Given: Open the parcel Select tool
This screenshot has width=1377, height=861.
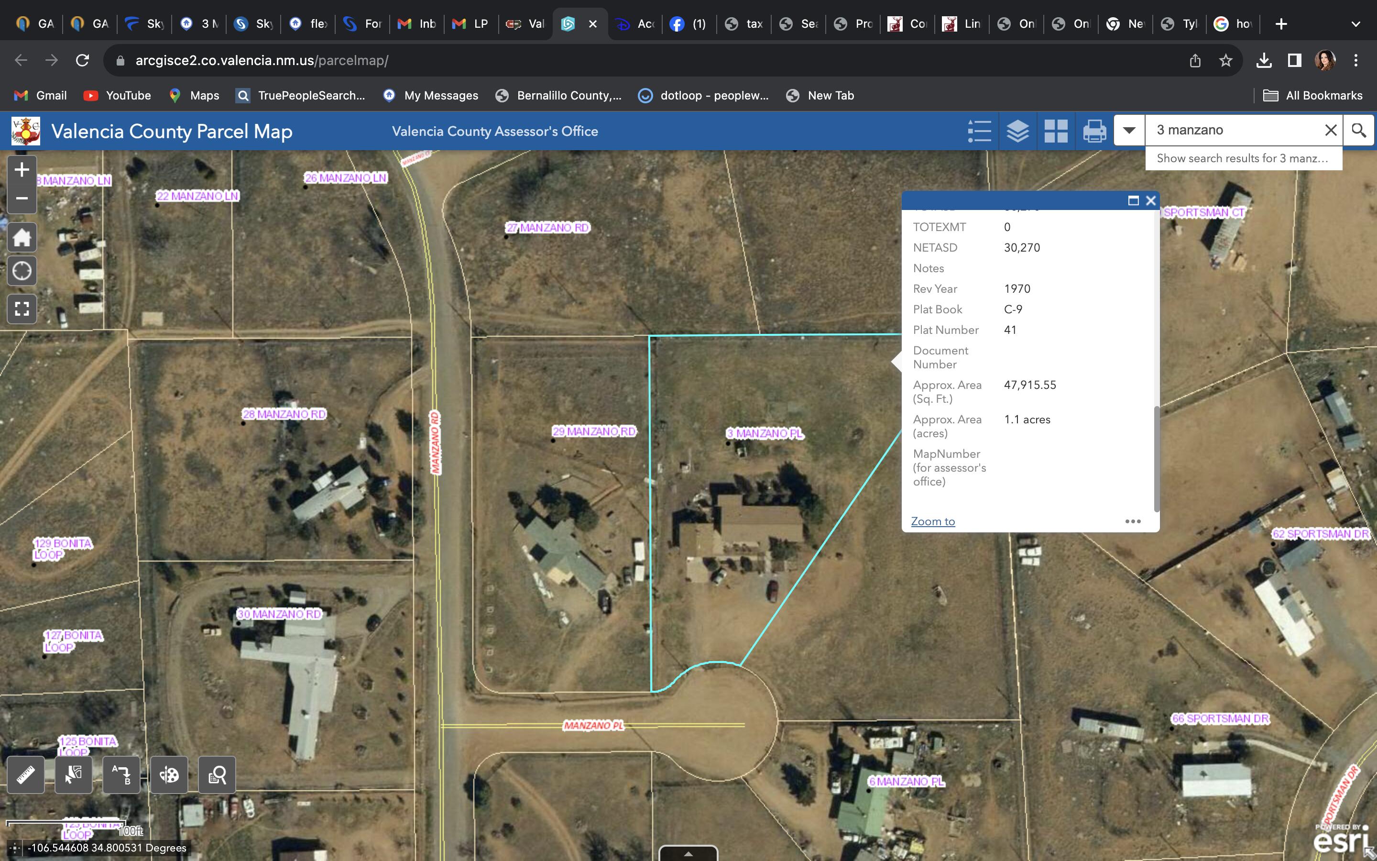Looking at the screenshot, I should tap(74, 775).
